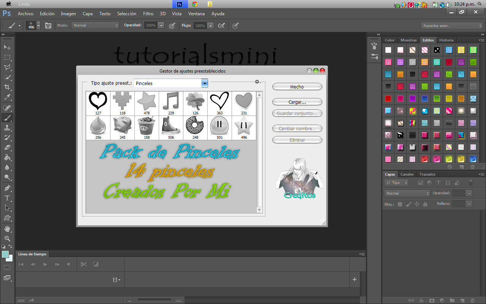Activate the Hand tool
Viewport: 486px width, 304px height.
coord(7,228)
